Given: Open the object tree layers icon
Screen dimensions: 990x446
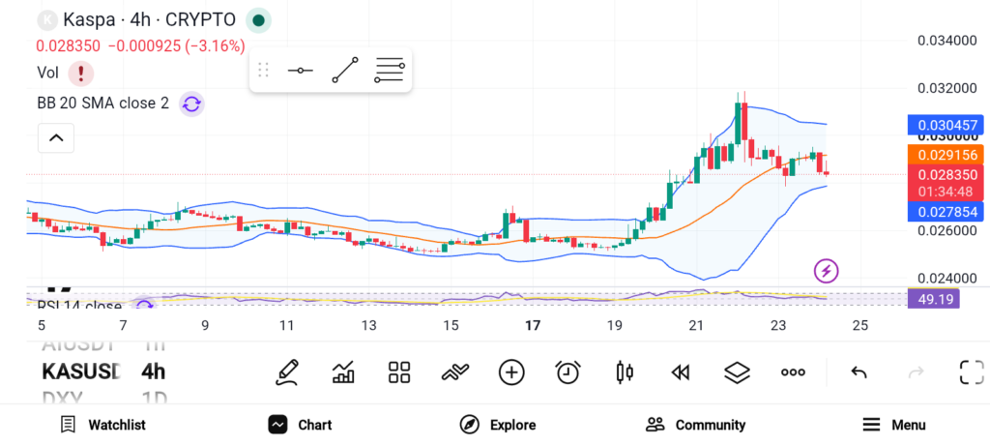Looking at the screenshot, I should point(737,372).
